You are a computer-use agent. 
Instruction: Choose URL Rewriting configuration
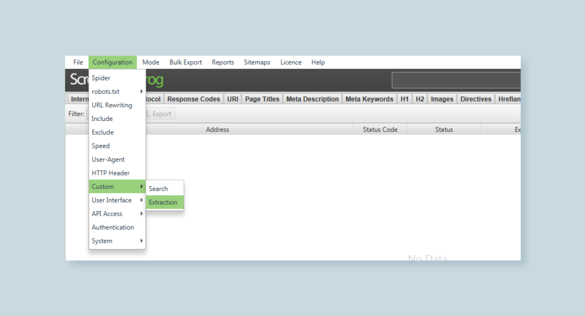[117, 105]
